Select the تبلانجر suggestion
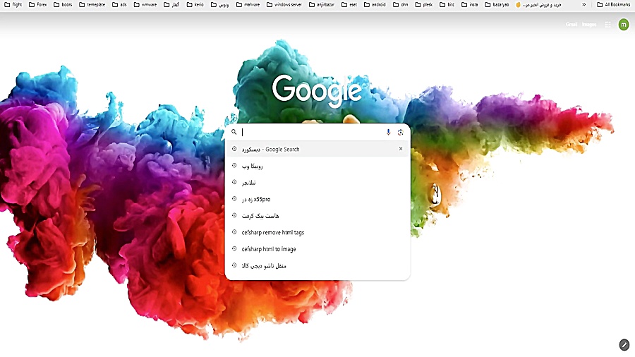This screenshot has width=635, height=357. tap(317, 183)
